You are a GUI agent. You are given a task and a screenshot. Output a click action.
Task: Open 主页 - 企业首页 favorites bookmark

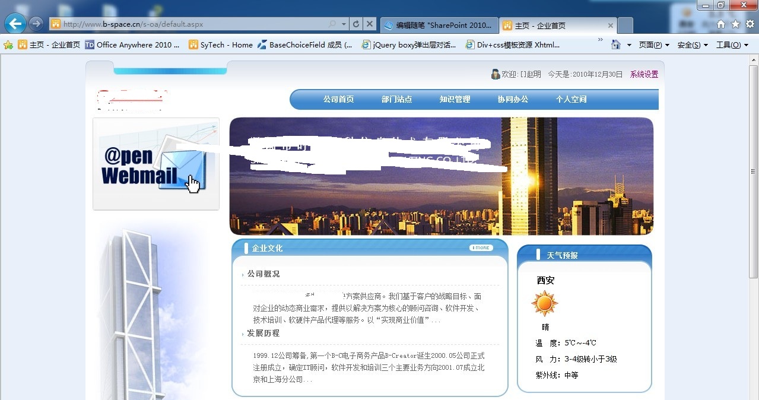click(x=49, y=45)
